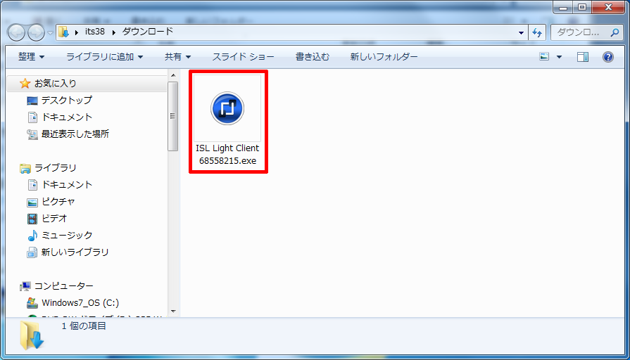Click the navigation pane scrollbar
Viewport: 630px width, 360px height.
(x=172, y=115)
